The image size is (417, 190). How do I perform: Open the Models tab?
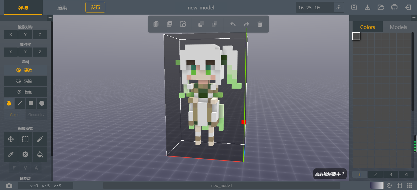398,27
